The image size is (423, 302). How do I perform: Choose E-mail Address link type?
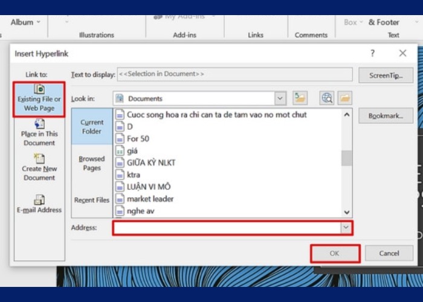click(39, 204)
